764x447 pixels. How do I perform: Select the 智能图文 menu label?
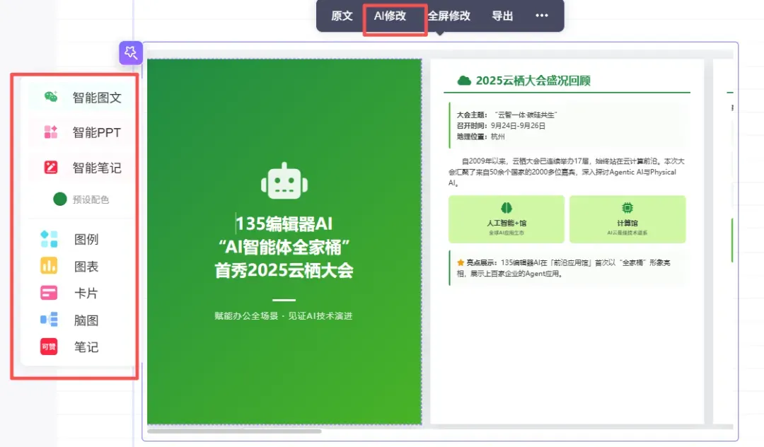click(x=97, y=98)
